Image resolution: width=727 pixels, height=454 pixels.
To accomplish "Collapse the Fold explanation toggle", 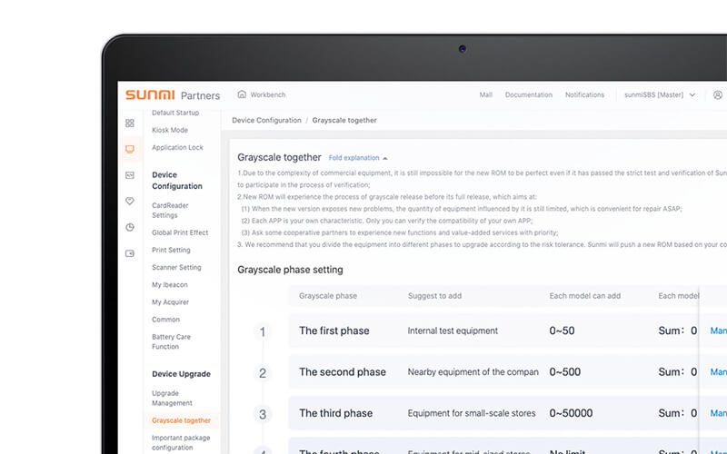I will click(358, 158).
